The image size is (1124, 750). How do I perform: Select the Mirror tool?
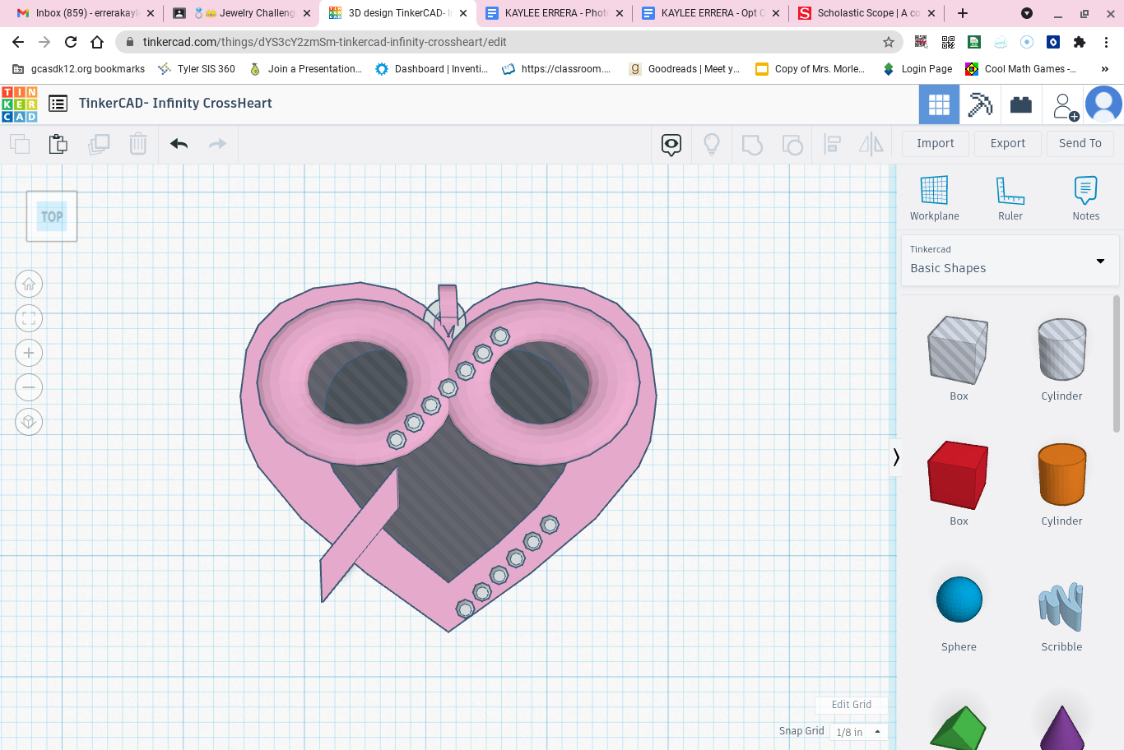coord(871,144)
